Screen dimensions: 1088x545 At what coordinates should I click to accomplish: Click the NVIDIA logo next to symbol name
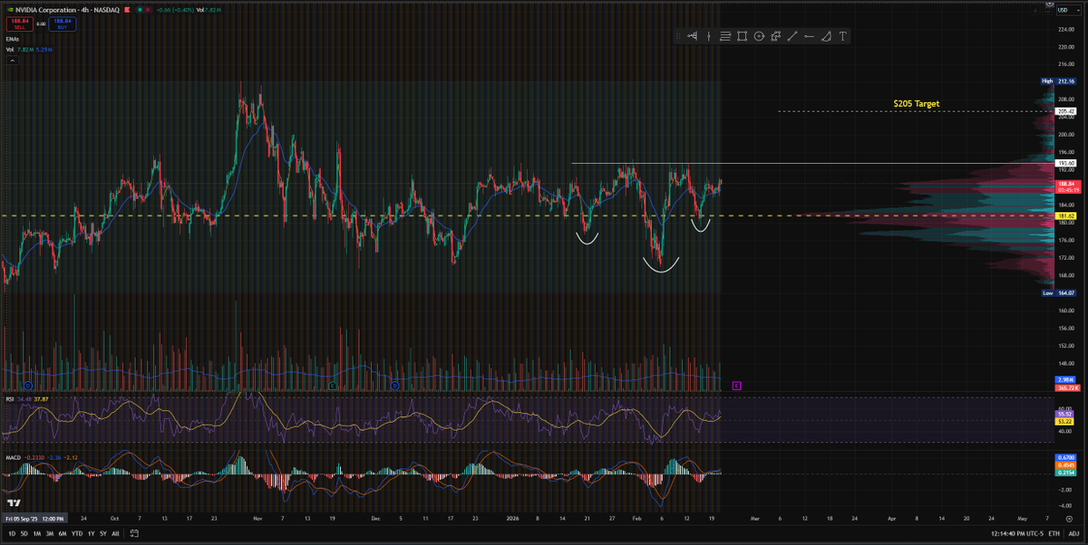10,8
